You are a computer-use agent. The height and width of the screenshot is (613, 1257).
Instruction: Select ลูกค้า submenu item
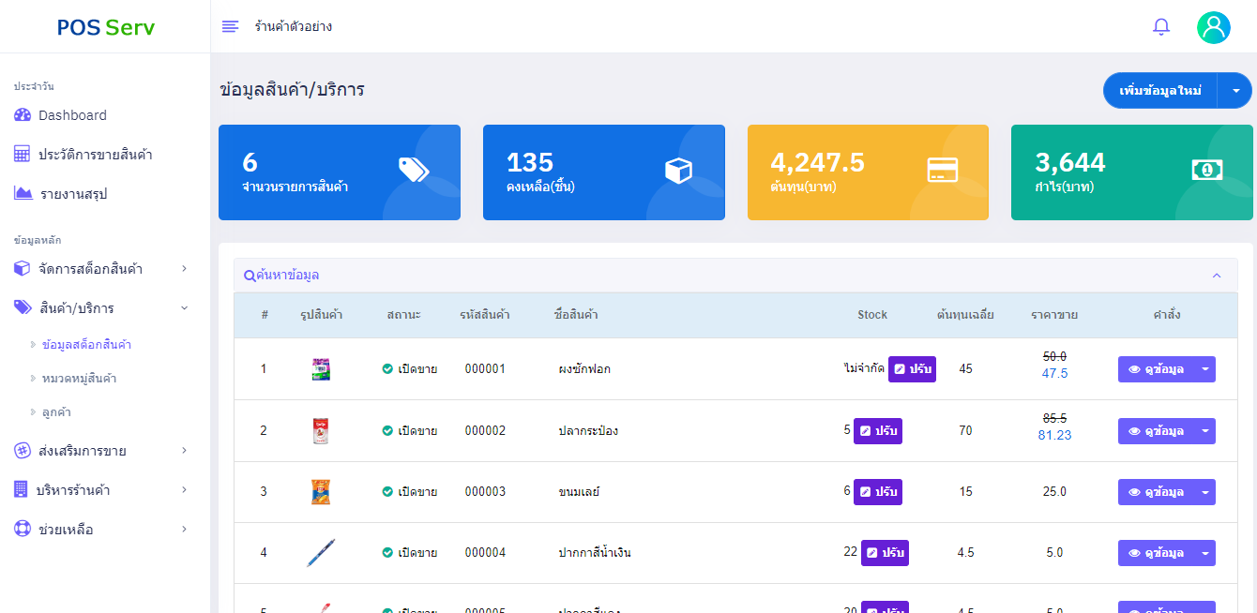coord(57,412)
